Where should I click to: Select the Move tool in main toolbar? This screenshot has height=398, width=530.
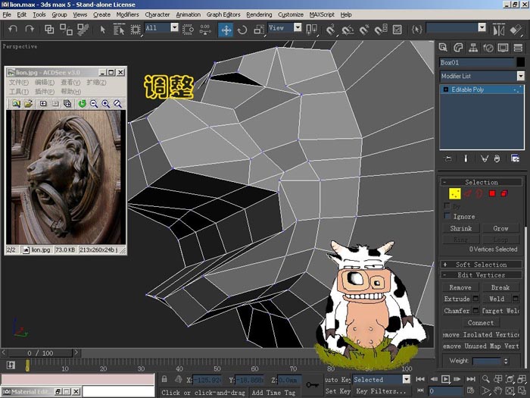point(226,30)
